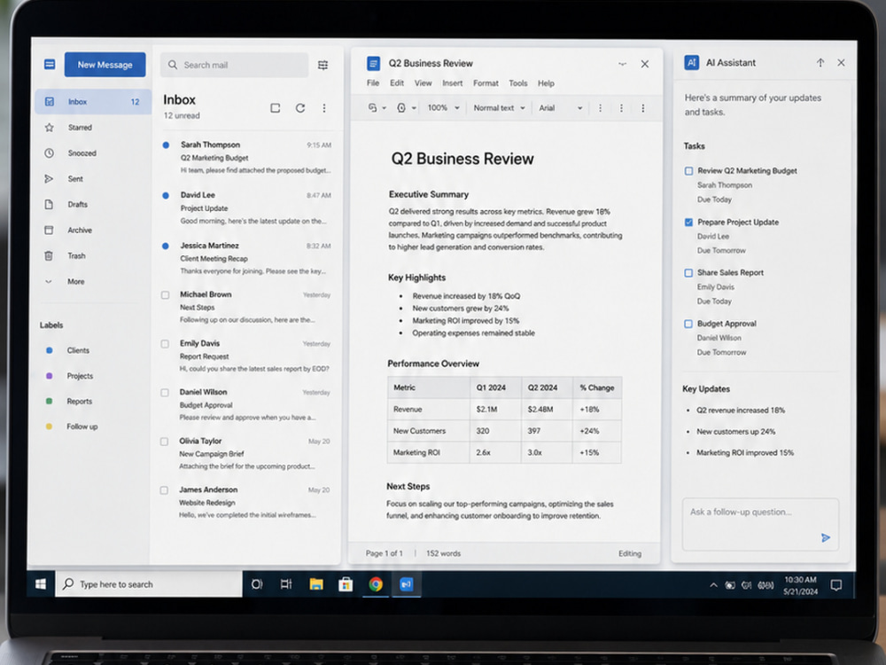Screen dimensions: 886x665
Task: Refresh the Inbox list
Action: pyautogui.click(x=300, y=108)
